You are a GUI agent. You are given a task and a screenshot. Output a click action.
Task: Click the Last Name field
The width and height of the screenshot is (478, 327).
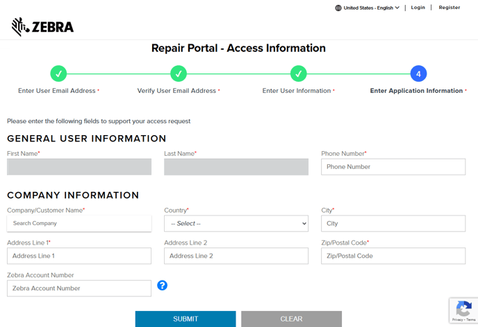pyautogui.click(x=236, y=166)
